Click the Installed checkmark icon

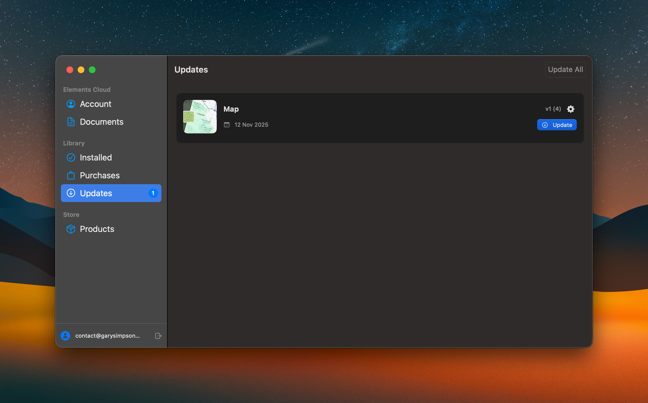[71, 157]
